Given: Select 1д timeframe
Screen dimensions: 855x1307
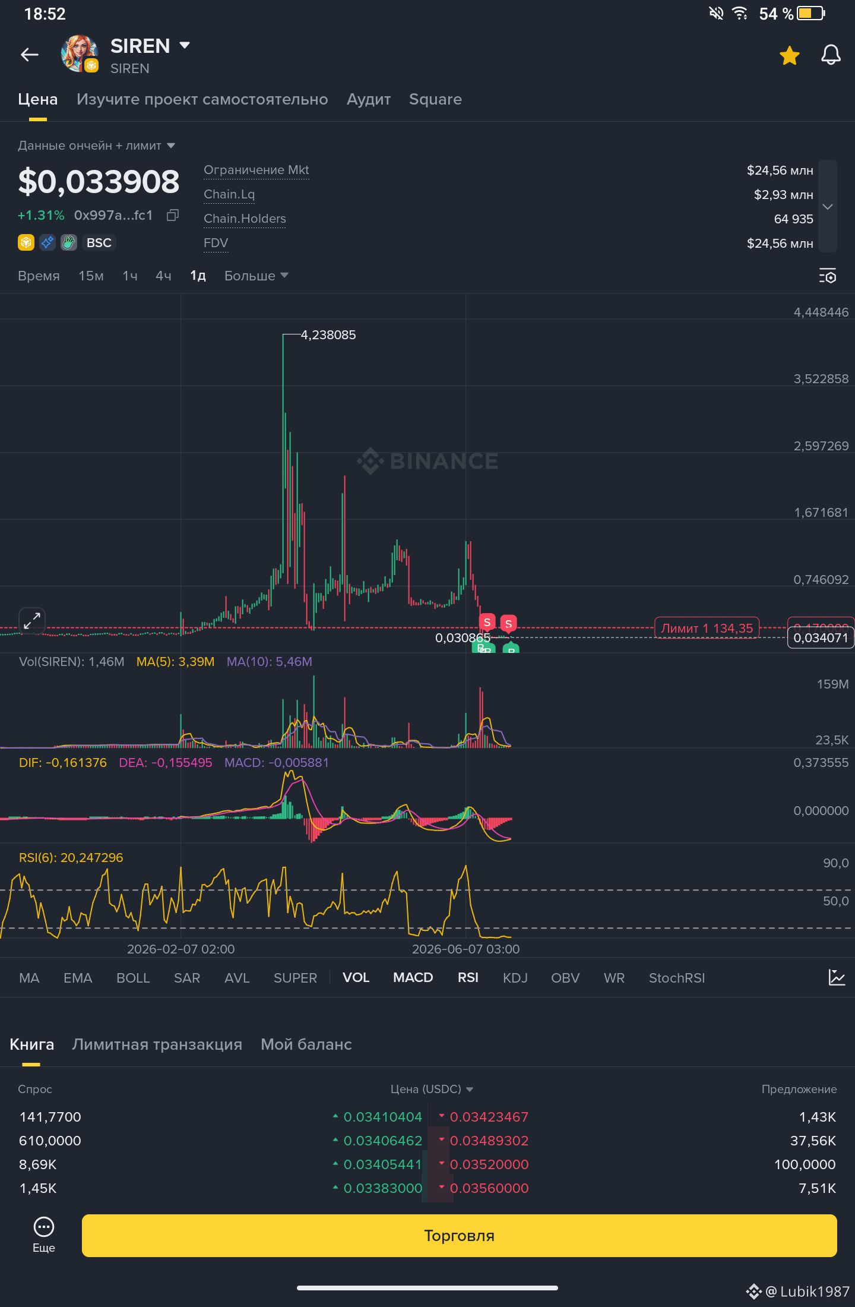Looking at the screenshot, I should click(198, 276).
